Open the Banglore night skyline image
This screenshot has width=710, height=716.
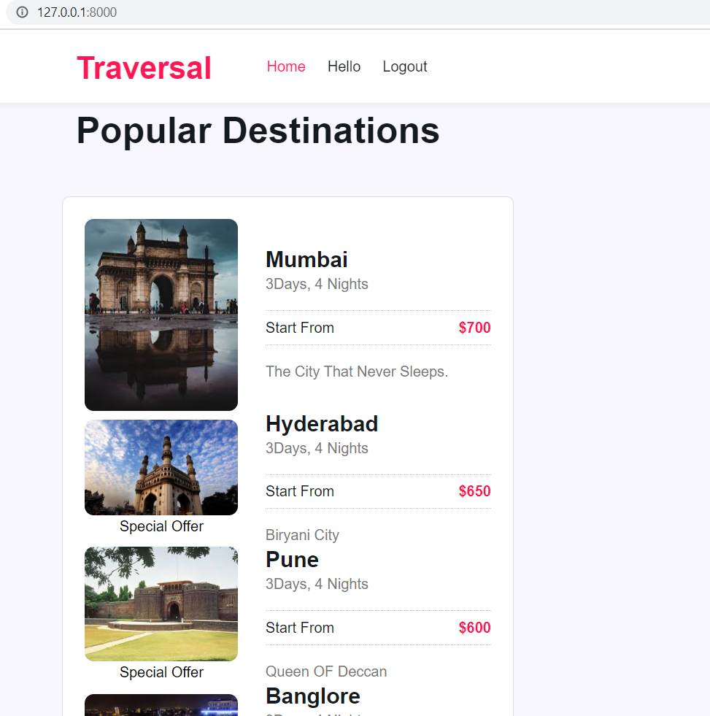tap(161, 705)
